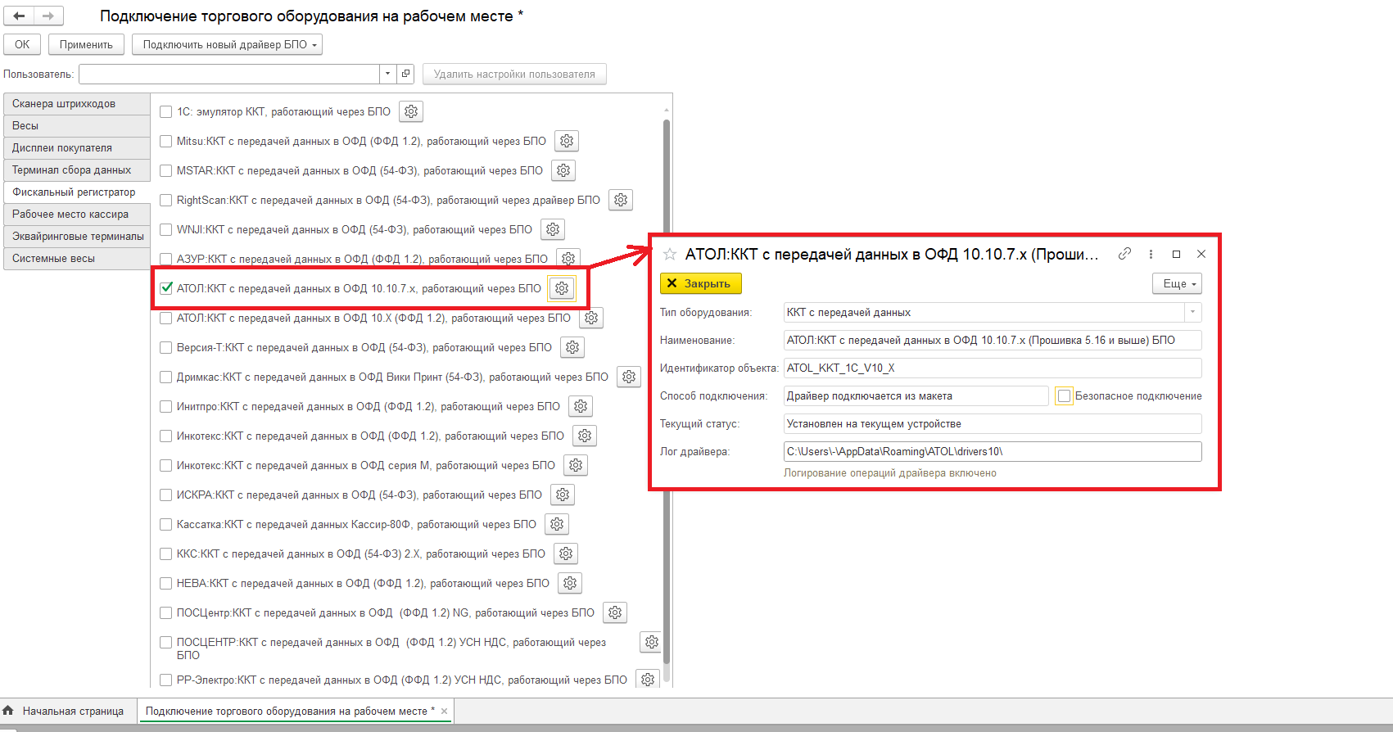Open settings gear for 1С: эмулятор ККТ
The width and height of the screenshot is (1393, 732).
point(411,111)
